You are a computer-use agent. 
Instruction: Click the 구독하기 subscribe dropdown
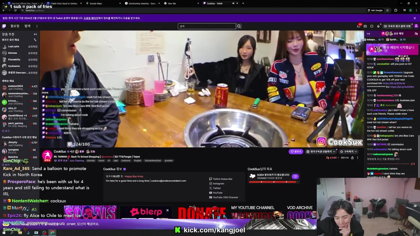(x=348, y=151)
